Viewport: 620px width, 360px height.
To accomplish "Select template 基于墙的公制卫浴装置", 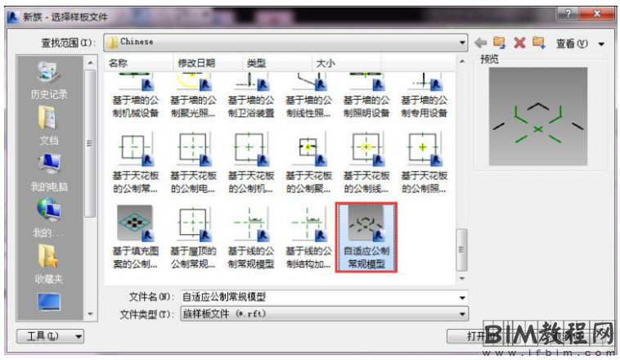I will tap(251, 97).
